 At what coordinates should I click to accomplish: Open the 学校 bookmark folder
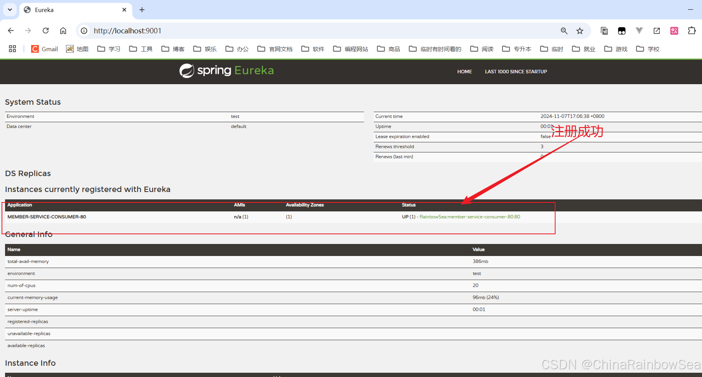[x=648, y=49]
